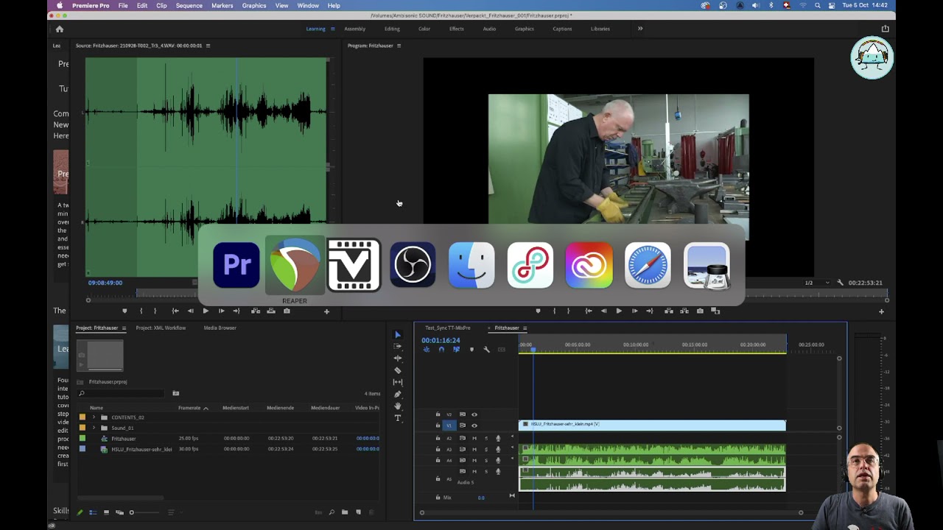
Task: Choose OBS Studio in app switcher
Action: coord(413,265)
